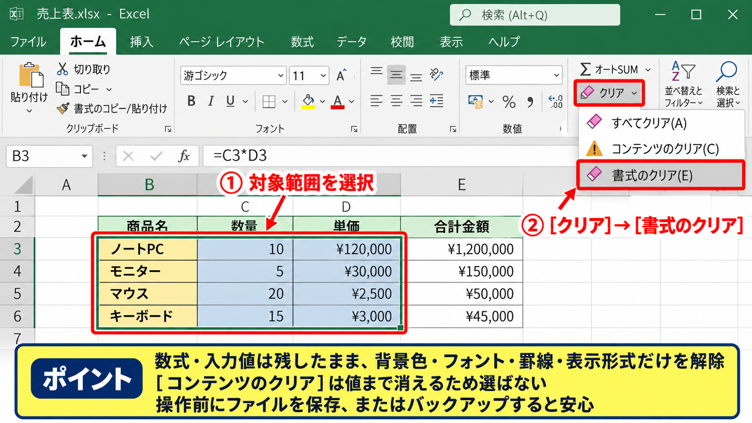Viewport: 752px width, 423px height.
Task: Click the formula bar showing =C3*D3
Action: pos(390,156)
